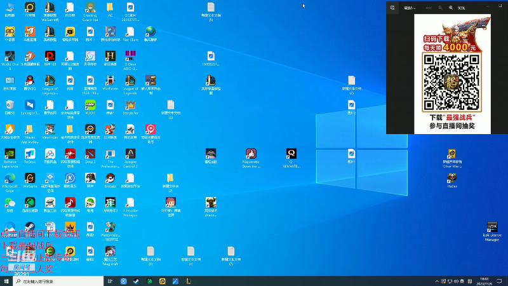Launch the Q REMASTERED desktop icon

tap(291, 158)
